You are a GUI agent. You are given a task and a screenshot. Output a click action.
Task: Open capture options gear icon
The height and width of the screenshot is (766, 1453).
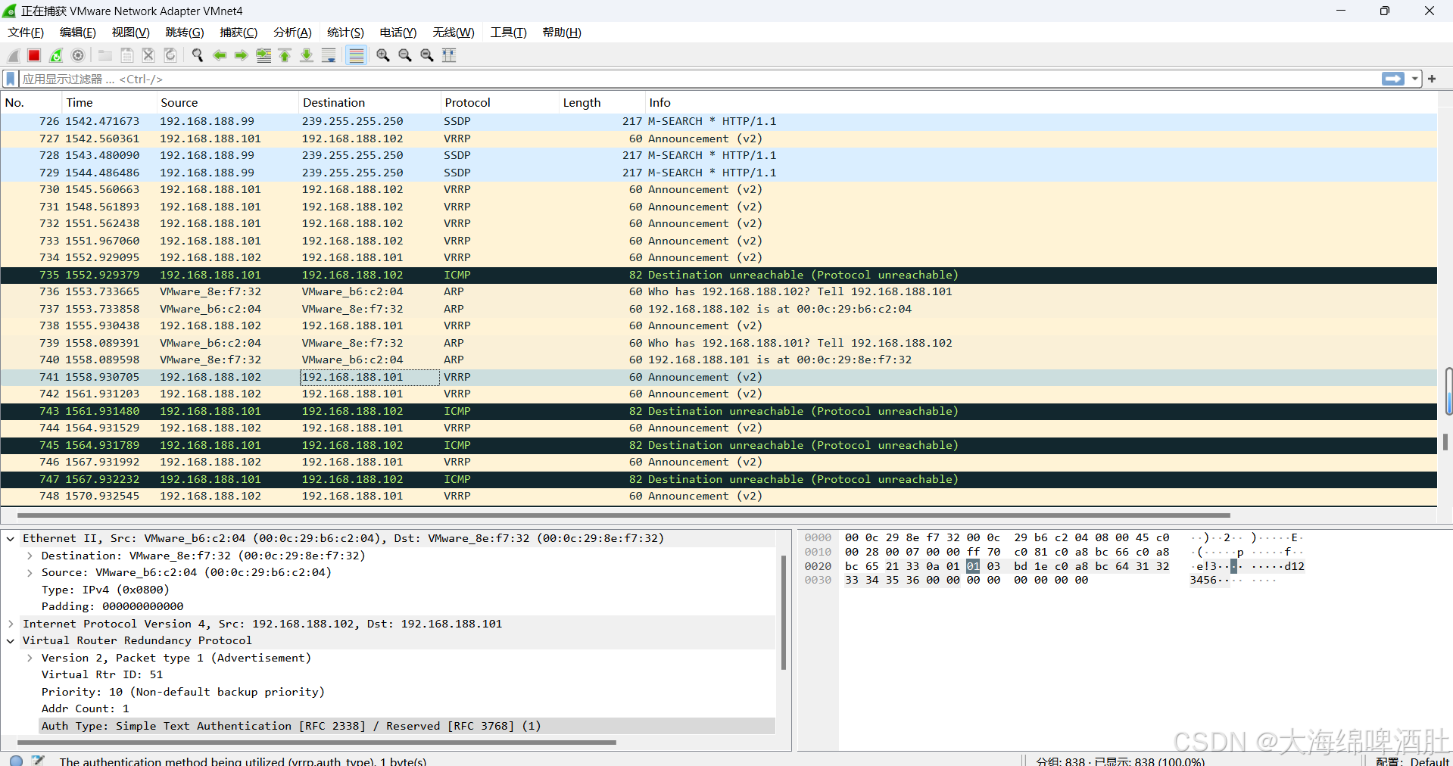pos(78,55)
